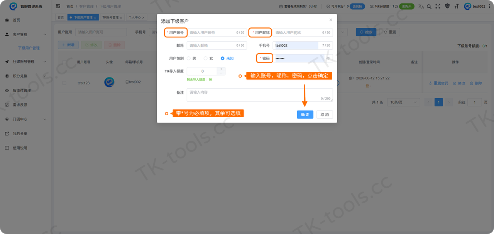Decrease TK导入额度 with the minus stepper
The width and height of the screenshot is (494, 234).
[x=221, y=73]
